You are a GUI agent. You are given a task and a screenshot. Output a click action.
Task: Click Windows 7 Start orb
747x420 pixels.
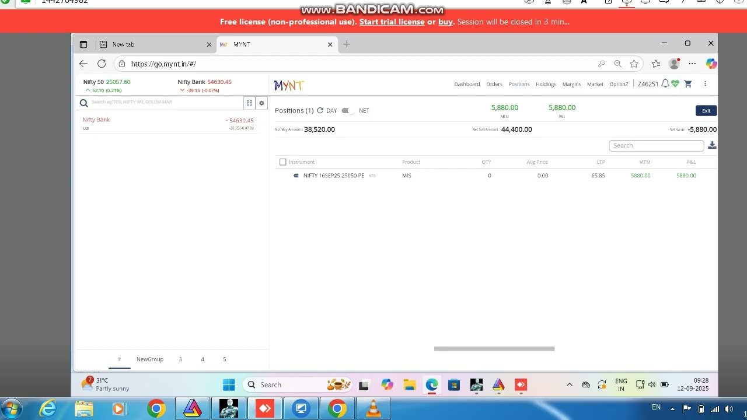12,408
